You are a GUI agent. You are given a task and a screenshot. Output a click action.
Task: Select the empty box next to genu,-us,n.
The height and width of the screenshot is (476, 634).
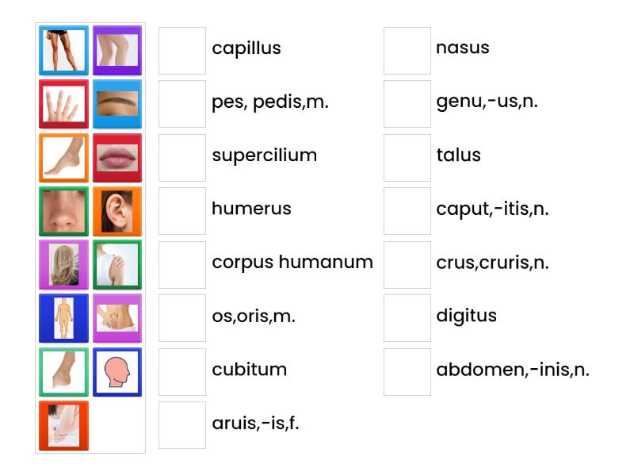click(407, 102)
